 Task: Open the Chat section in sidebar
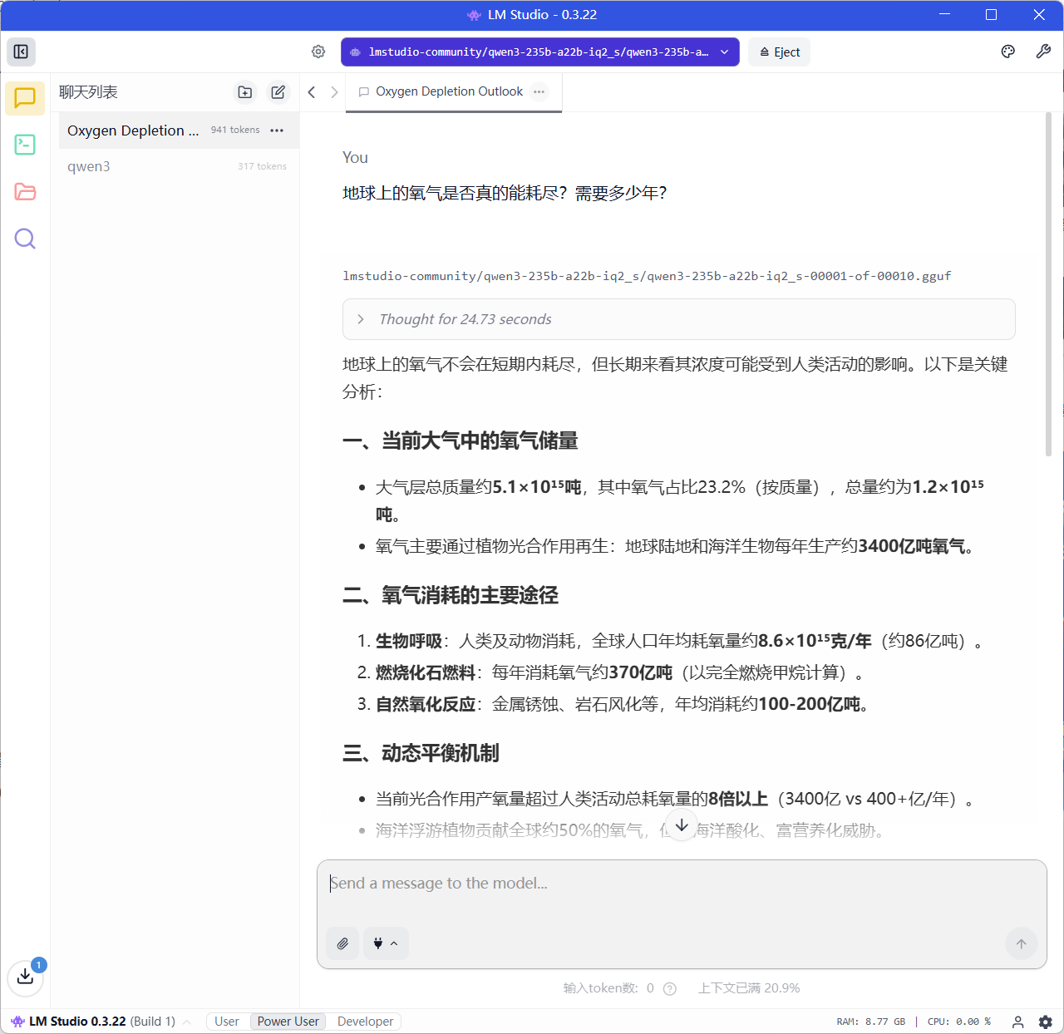coord(25,98)
